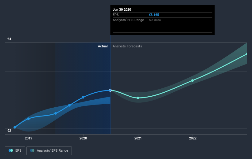The height and width of the screenshot is (159, 252).
Task: Toggle the EPS legend button
Action: tap(15, 150)
